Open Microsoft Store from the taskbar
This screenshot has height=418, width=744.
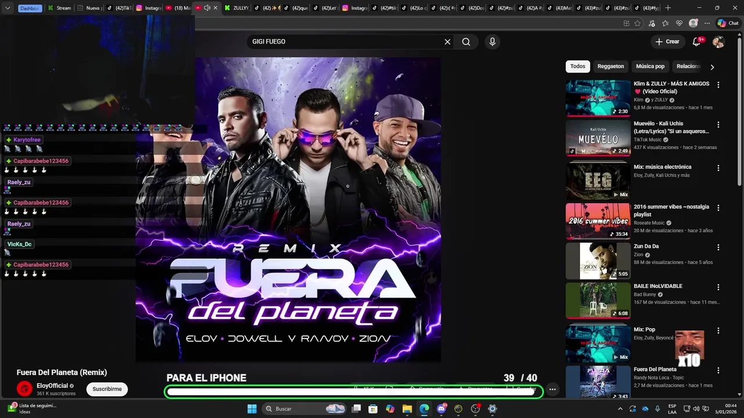pyautogui.click(x=373, y=409)
